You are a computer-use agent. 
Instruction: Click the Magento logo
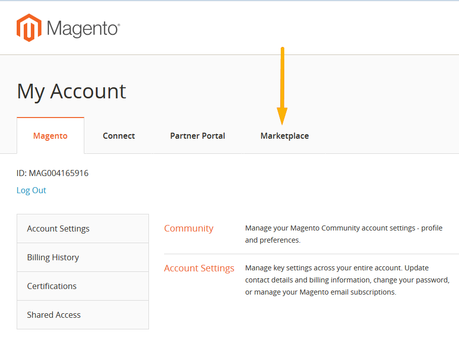point(68,28)
